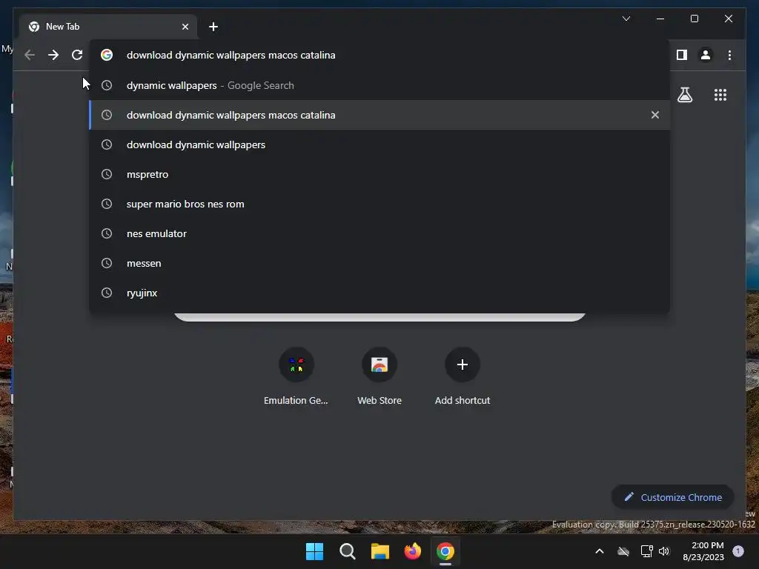Click the clock icon beside 'ryujinx'

(x=107, y=293)
